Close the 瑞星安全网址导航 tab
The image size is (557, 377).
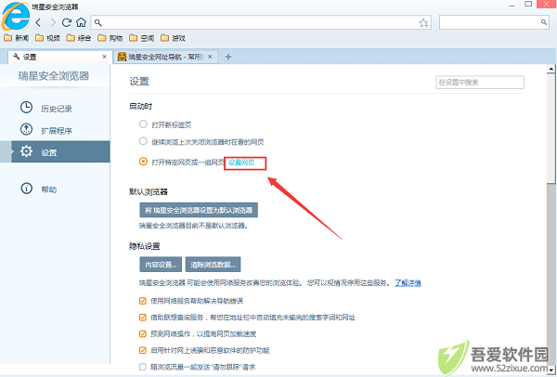pyautogui.click(x=210, y=57)
